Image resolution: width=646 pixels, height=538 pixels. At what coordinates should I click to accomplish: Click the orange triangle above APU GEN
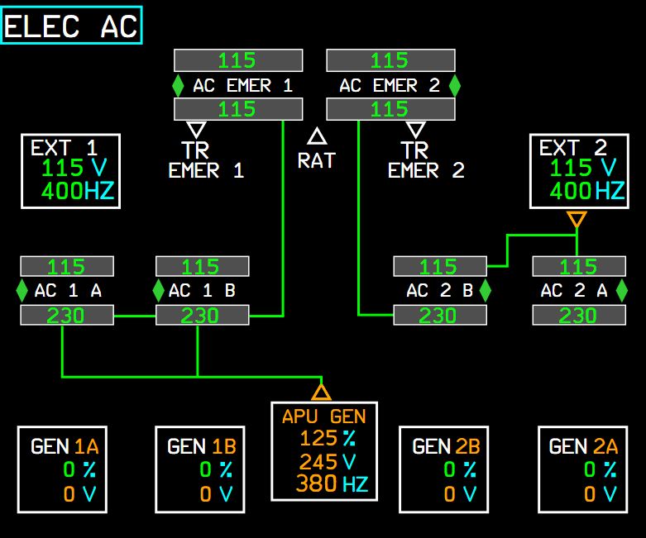tap(321, 391)
